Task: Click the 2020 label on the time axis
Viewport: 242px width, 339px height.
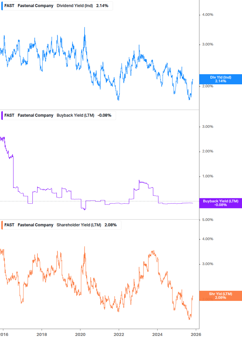Action: (80, 335)
